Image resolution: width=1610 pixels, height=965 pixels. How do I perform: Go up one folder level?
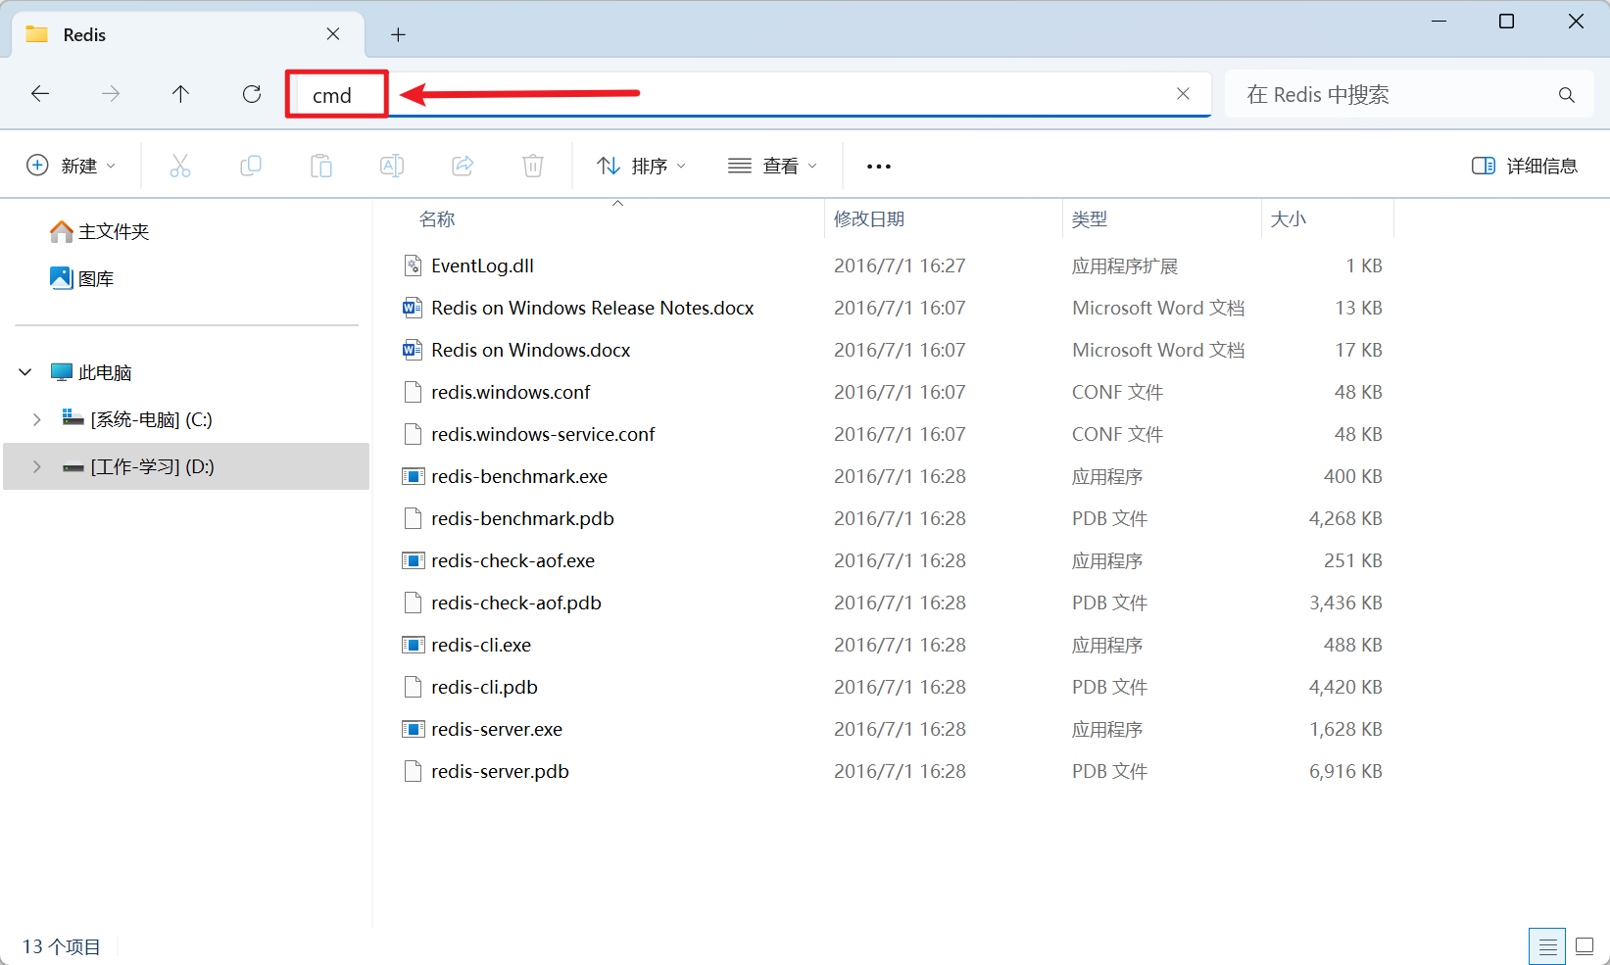180,94
